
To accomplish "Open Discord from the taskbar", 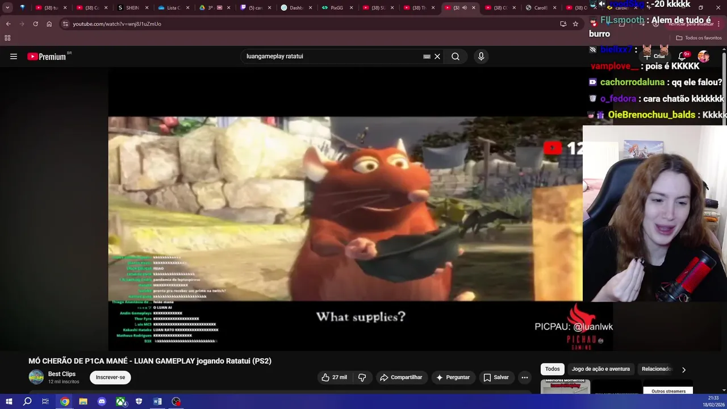I will click(x=102, y=402).
